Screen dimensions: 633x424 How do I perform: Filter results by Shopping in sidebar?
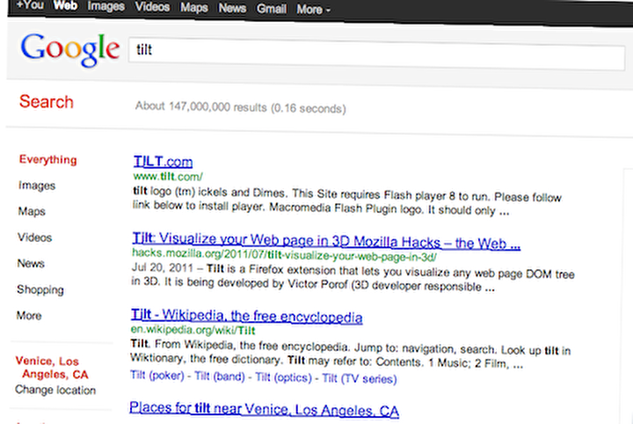40,289
